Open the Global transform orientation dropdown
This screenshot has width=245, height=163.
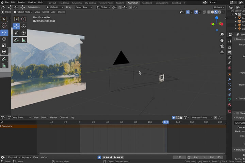click(103, 7)
